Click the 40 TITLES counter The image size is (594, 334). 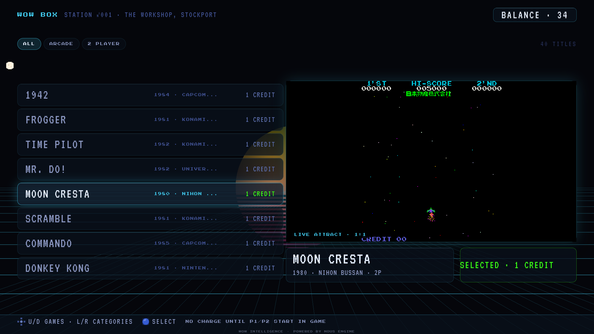[558, 44]
